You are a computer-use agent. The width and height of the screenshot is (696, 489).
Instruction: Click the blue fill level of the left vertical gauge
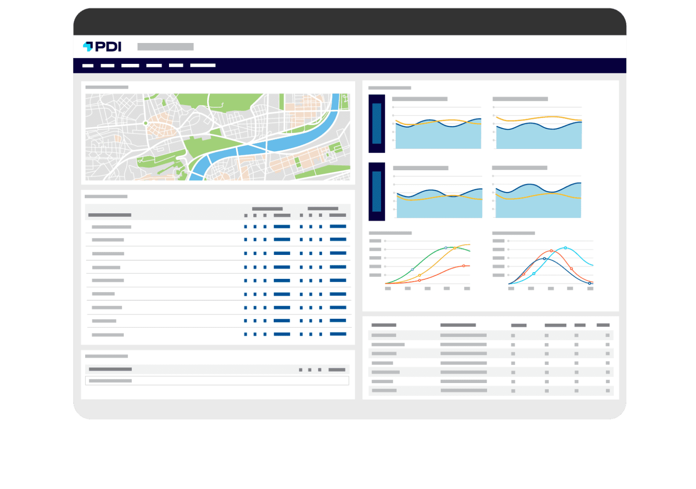376,125
